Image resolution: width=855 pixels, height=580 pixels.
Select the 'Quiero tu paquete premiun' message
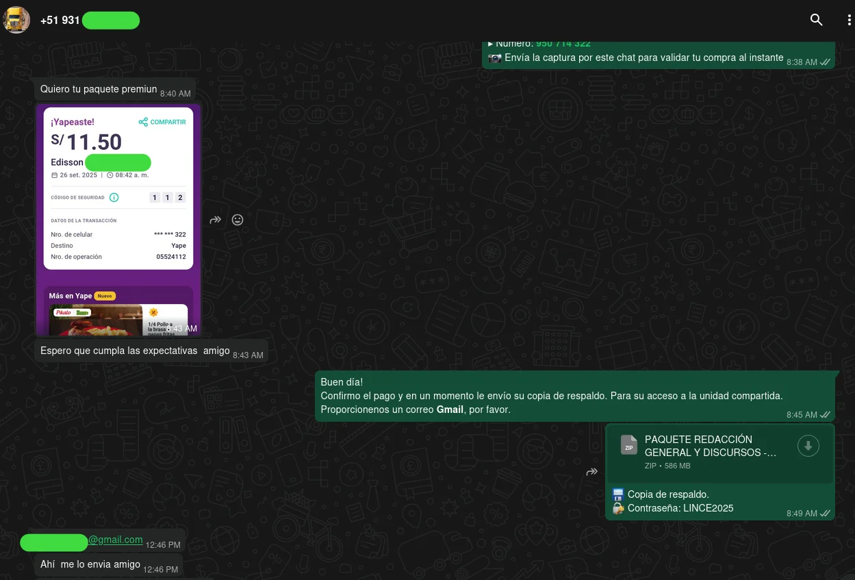(x=99, y=90)
